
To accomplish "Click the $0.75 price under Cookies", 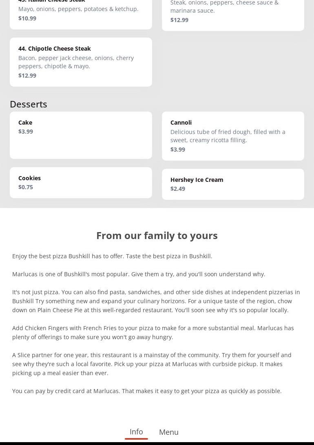I will 26,187.
